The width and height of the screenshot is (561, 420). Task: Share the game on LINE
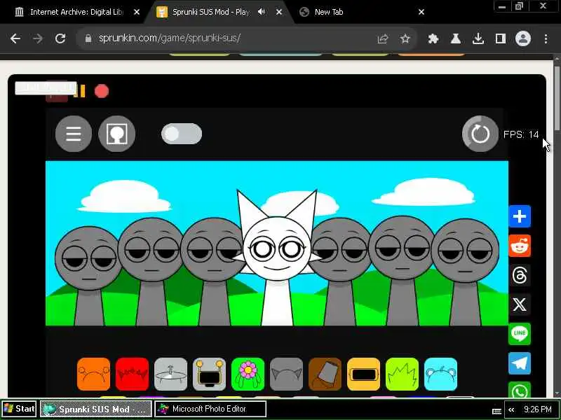click(520, 334)
